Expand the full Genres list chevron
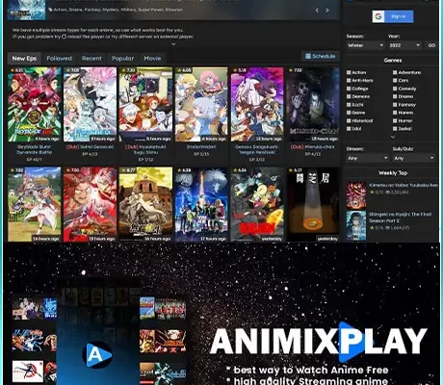 point(393,137)
